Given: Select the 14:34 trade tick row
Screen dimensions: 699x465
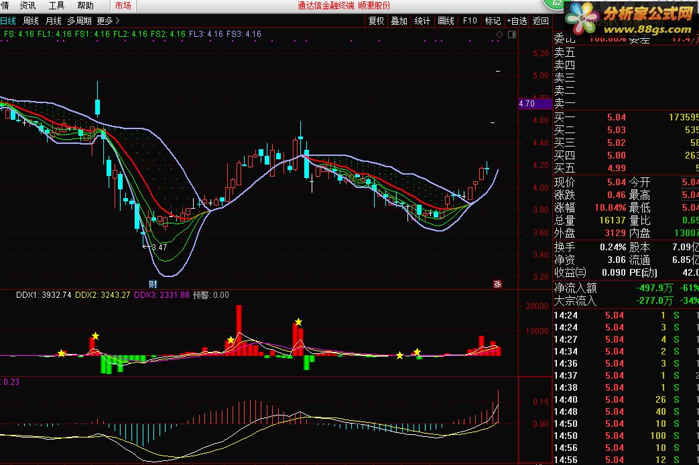Looking at the screenshot, I should click(x=626, y=351).
